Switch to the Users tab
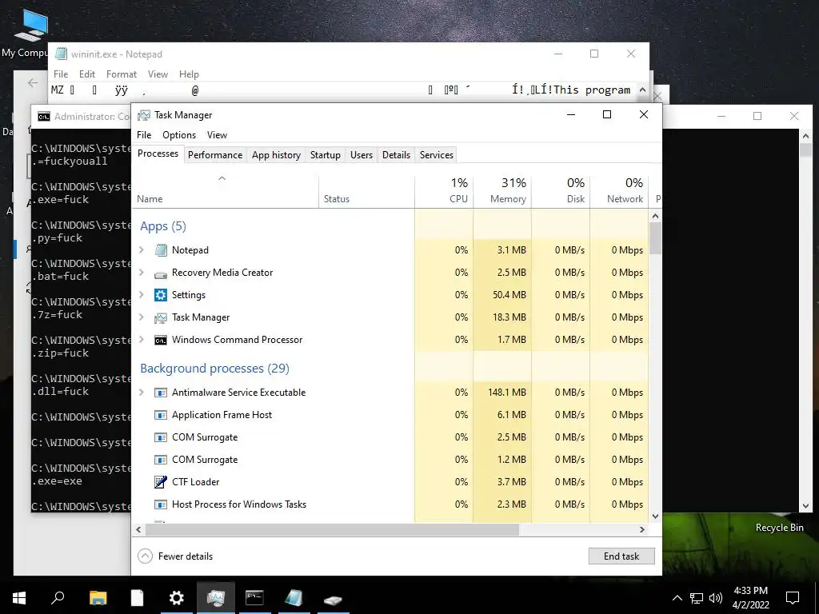This screenshot has width=819, height=614. pyautogui.click(x=362, y=155)
